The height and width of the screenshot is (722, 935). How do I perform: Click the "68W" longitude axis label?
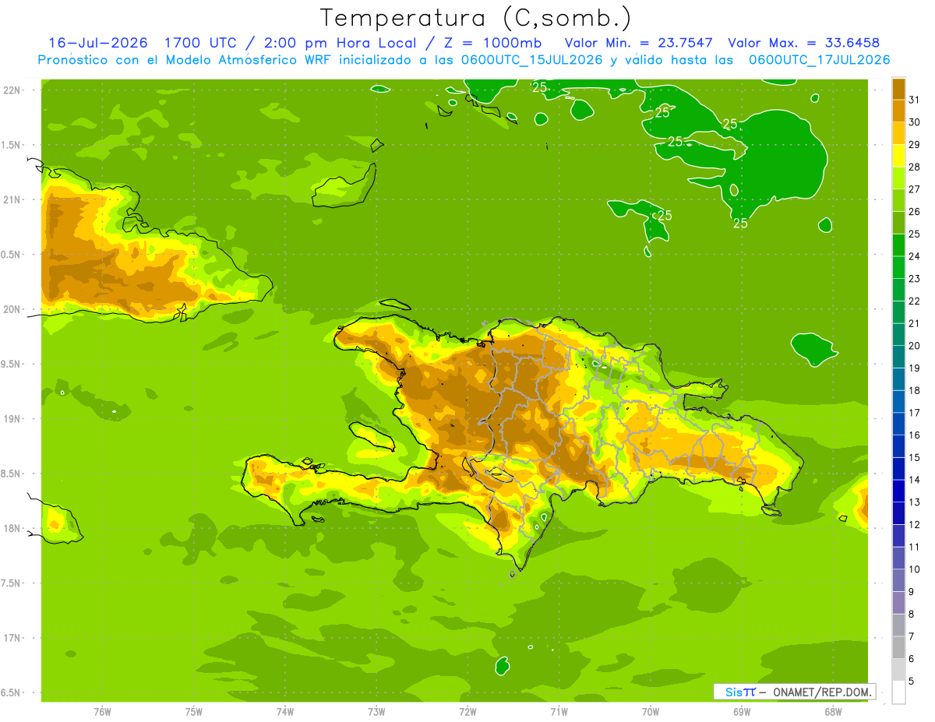(x=833, y=711)
